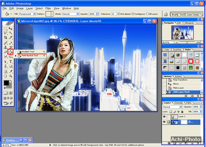Viewport: 206px width, 147px height.
Task: Open the Filter menu
Action: pyautogui.click(x=48, y=8)
